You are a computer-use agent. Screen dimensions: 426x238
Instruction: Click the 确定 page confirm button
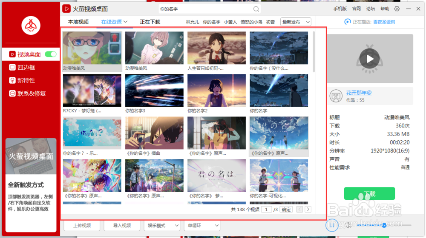tap(286, 209)
